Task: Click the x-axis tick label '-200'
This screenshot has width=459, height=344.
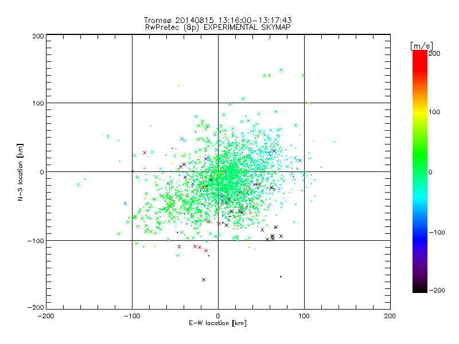Action: coord(46,316)
